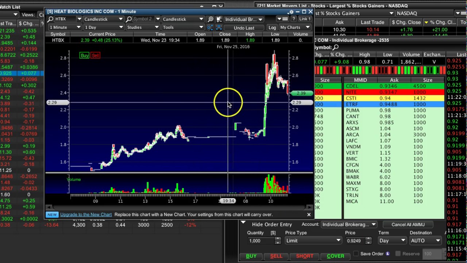467x263 pixels.
Task: Click the red Sell tag on chart
Action: pyautogui.click(x=95, y=56)
